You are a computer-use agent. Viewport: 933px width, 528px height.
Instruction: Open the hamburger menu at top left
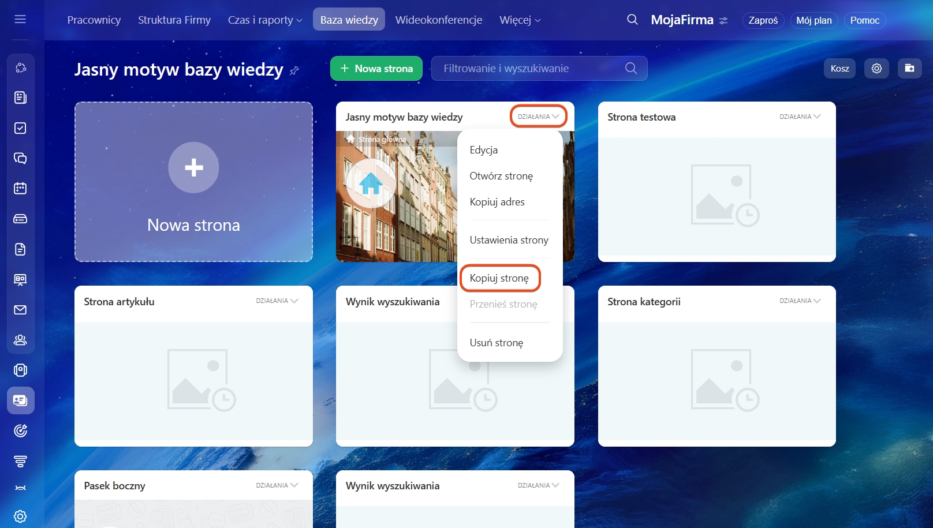pyautogui.click(x=20, y=20)
